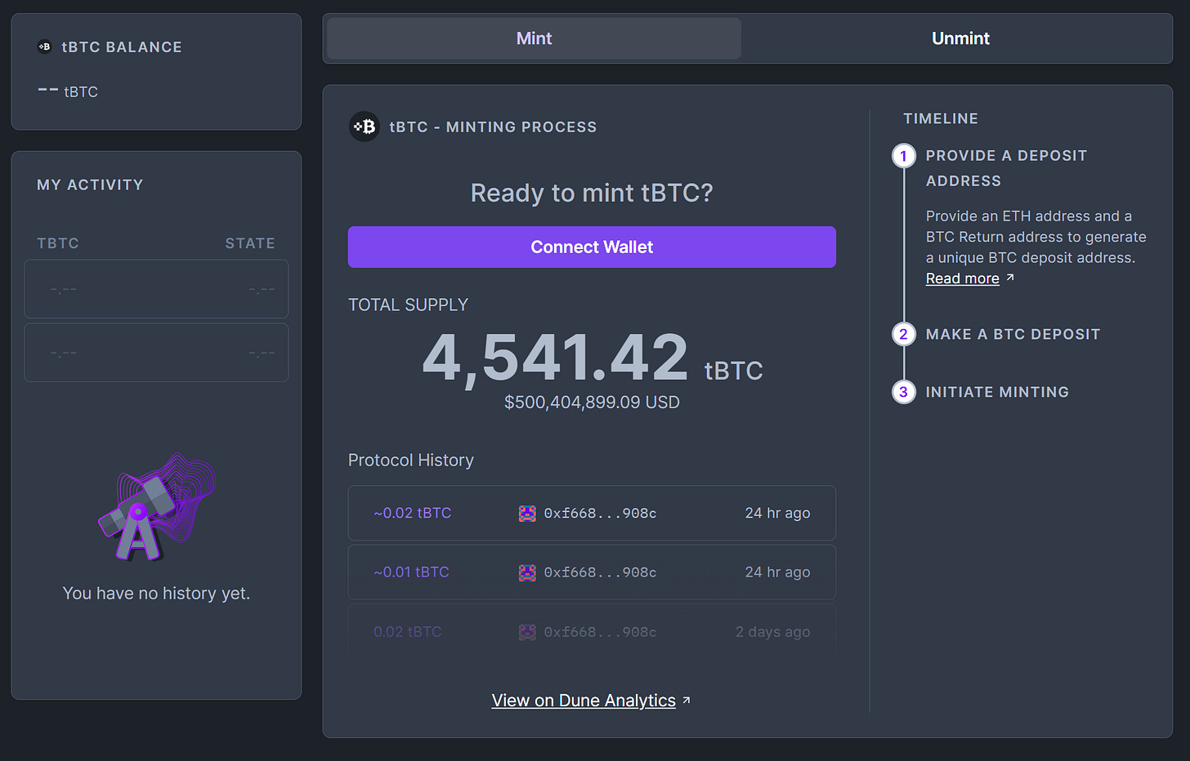The height and width of the screenshot is (761, 1190).
Task: Click the You have no history yet message
Action: [x=156, y=594]
